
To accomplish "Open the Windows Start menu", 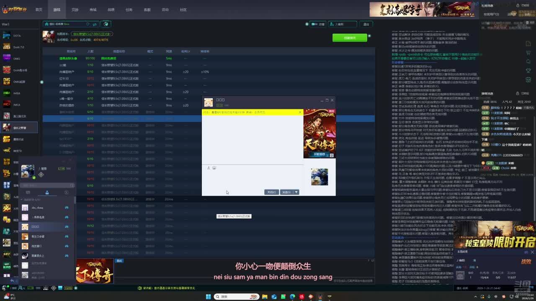I will 208,297.
